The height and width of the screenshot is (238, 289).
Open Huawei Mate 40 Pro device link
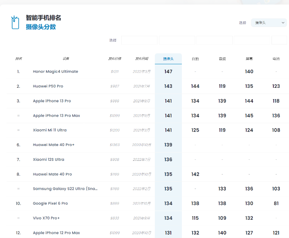[x=52, y=174]
